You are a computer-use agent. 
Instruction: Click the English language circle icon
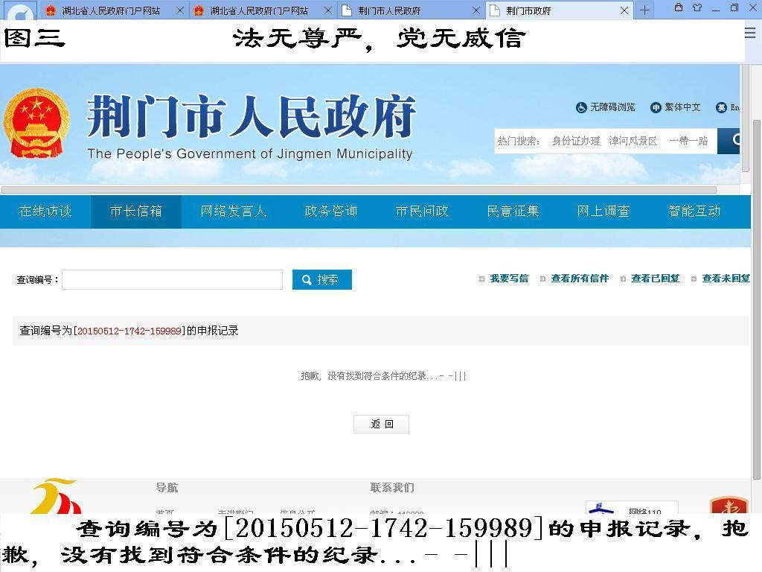(x=721, y=107)
